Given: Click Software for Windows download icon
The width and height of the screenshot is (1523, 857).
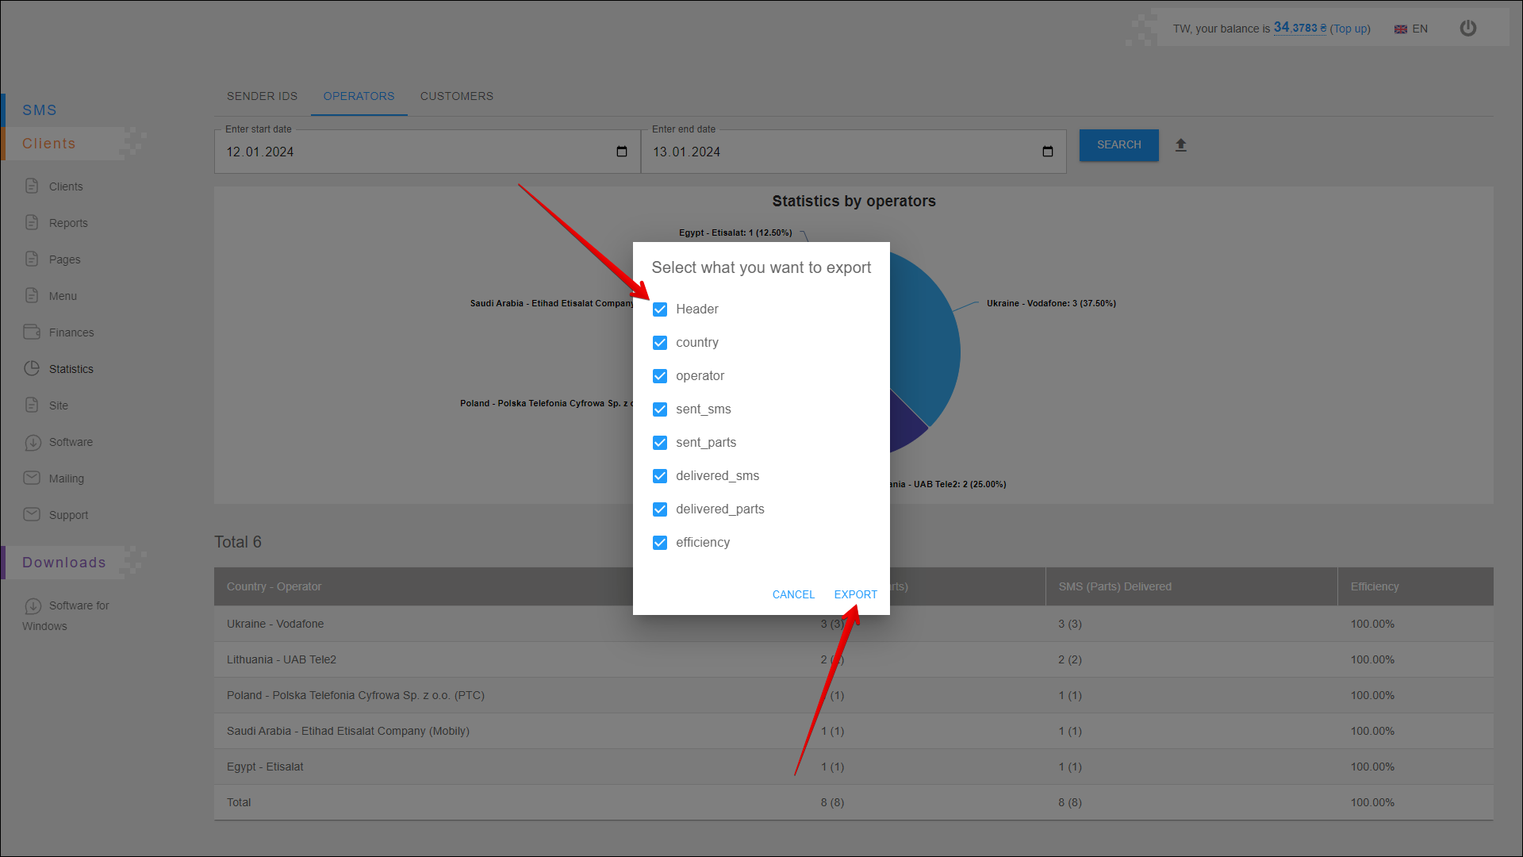Looking at the screenshot, I should pyautogui.click(x=33, y=605).
